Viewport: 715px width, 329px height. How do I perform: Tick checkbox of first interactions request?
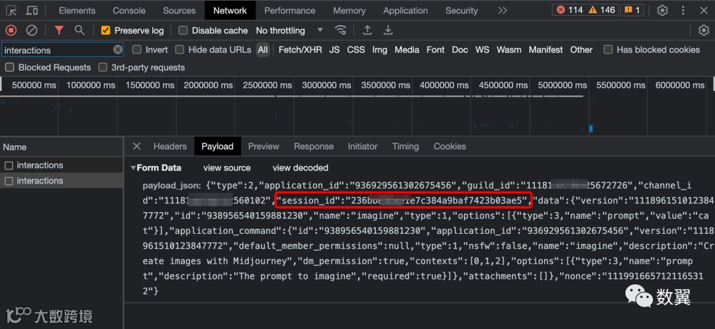[9, 165]
